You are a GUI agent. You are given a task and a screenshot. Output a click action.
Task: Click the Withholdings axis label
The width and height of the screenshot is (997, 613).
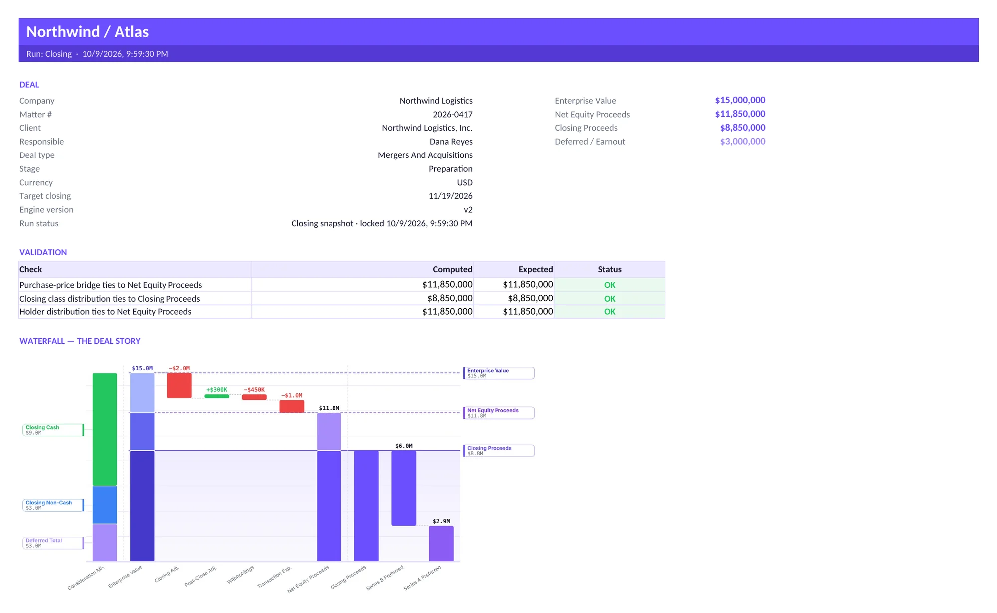tap(240, 575)
